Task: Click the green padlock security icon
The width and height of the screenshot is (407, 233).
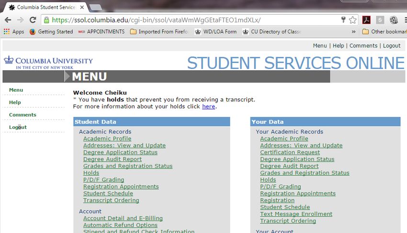Action: 46,20
